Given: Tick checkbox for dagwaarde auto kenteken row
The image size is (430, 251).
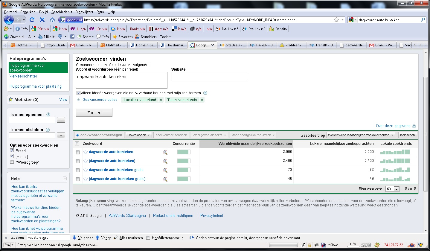Looking at the screenshot, I should [x=78, y=153].
